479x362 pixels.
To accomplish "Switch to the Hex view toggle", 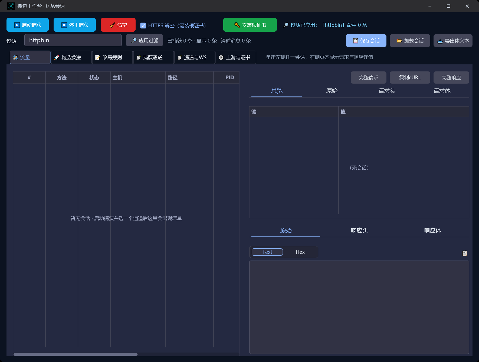I will pos(300,252).
